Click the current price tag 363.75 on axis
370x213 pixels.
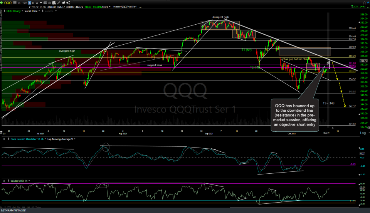(363, 61)
